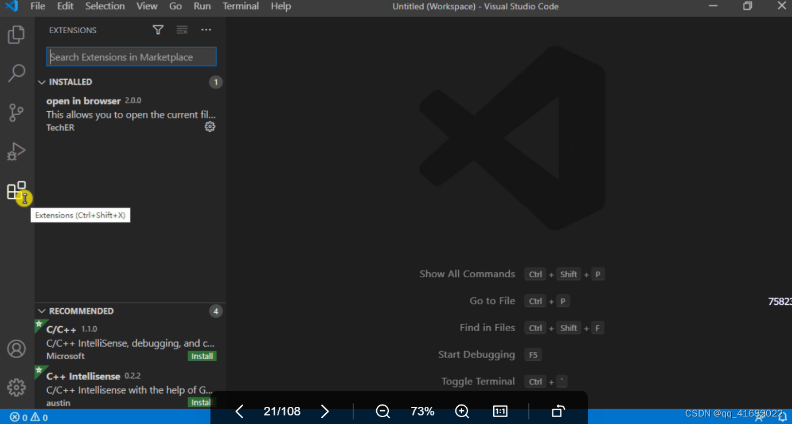Select the open in browser extension
The height and width of the screenshot is (424, 792).
click(x=131, y=114)
